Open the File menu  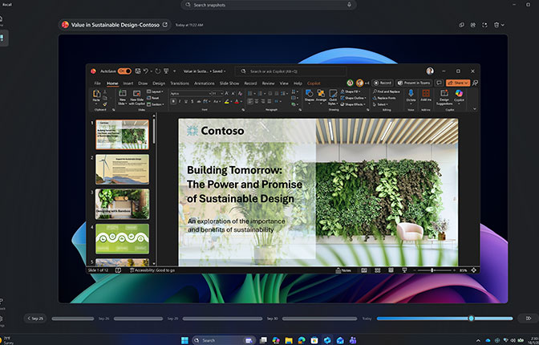click(98, 83)
